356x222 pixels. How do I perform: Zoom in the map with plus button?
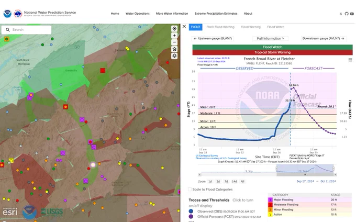(174, 36)
